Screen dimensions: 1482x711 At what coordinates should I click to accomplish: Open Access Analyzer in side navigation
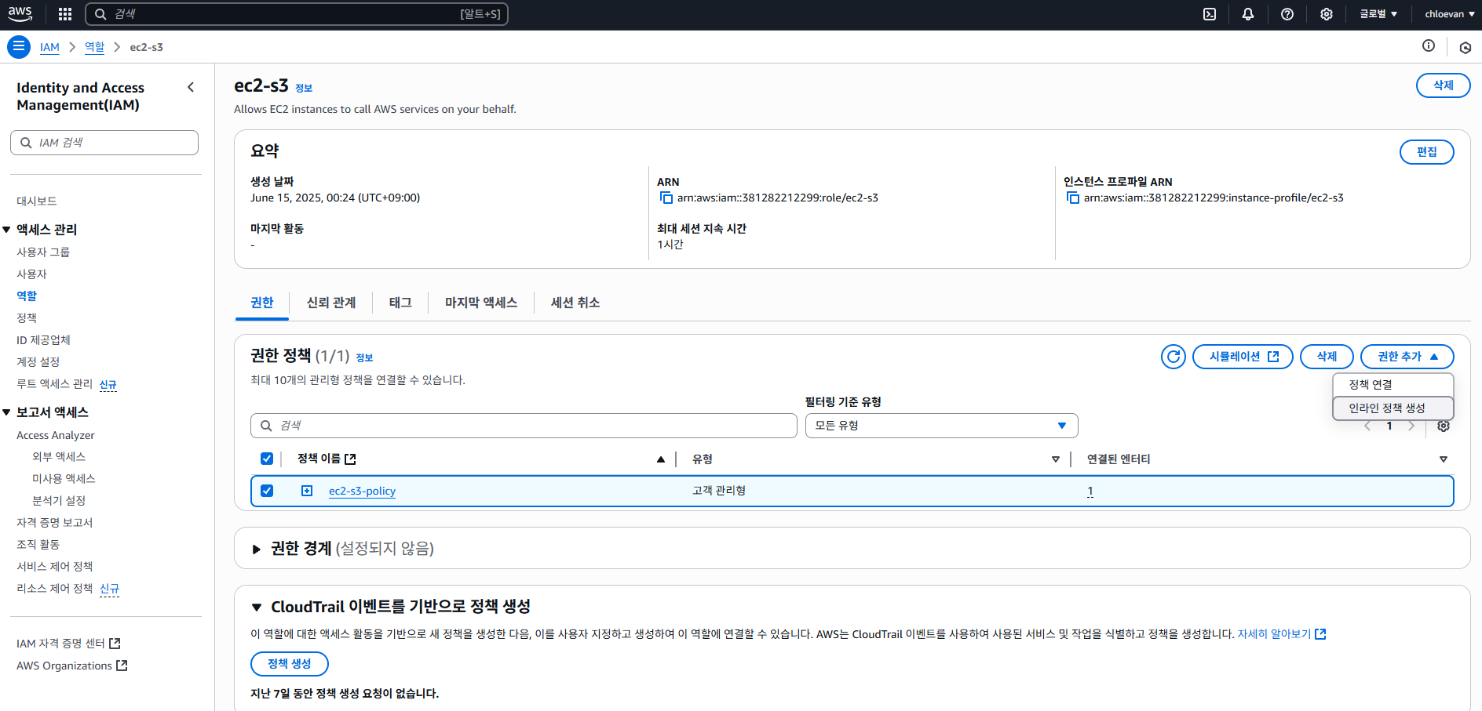(x=56, y=436)
